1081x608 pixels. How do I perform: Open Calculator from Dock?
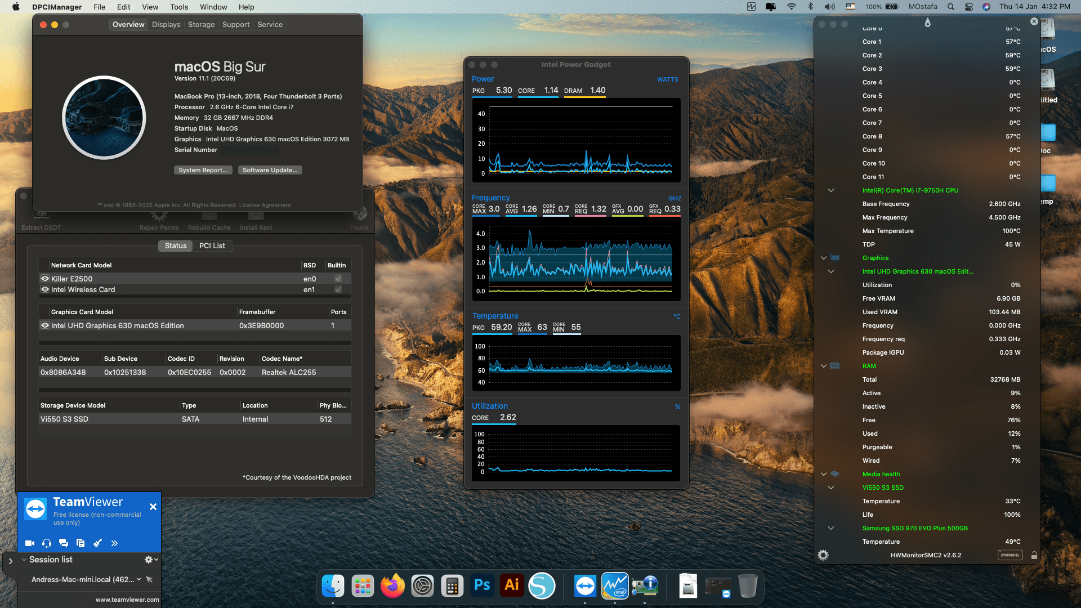click(x=452, y=586)
